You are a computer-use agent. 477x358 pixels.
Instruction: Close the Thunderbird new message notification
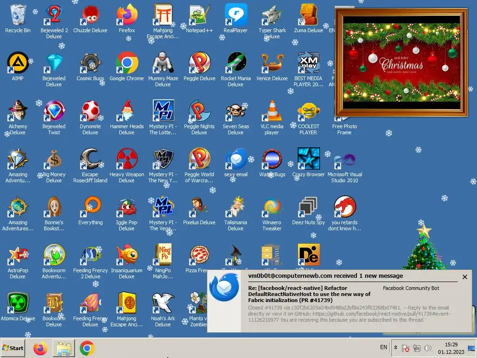[x=465, y=277]
